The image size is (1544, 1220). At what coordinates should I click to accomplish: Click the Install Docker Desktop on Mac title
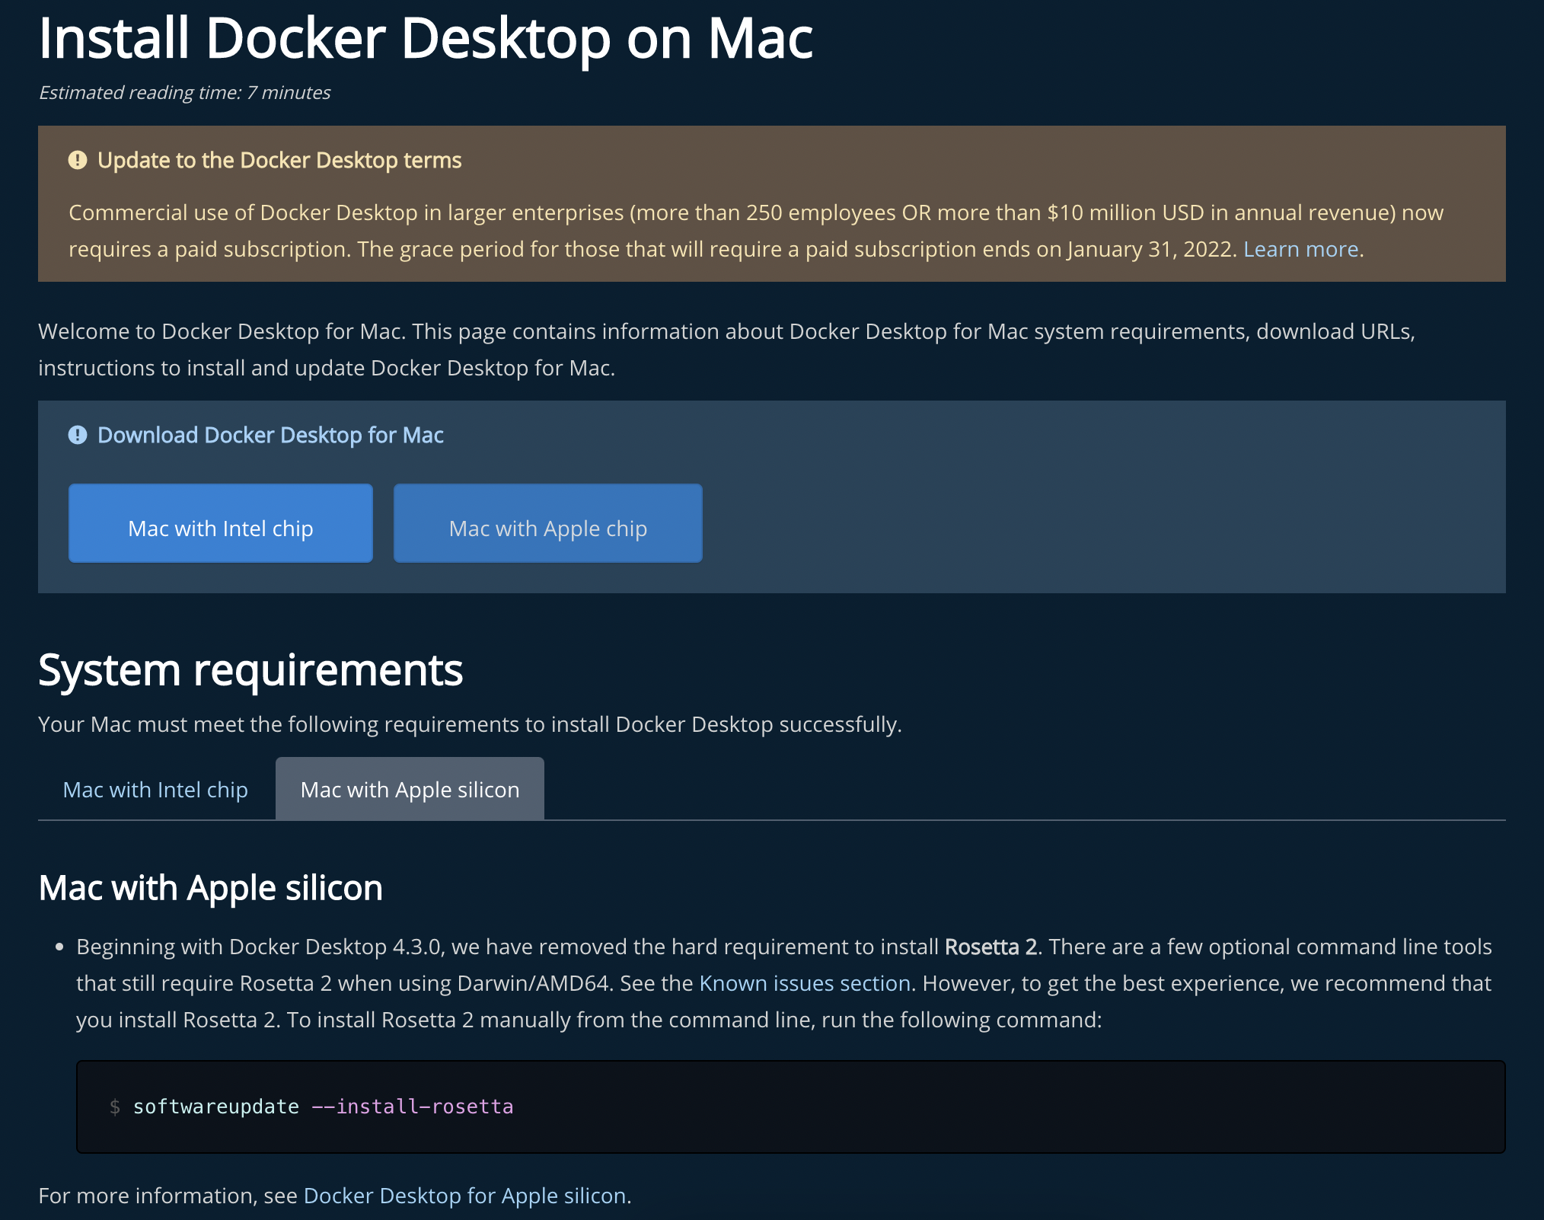point(426,38)
